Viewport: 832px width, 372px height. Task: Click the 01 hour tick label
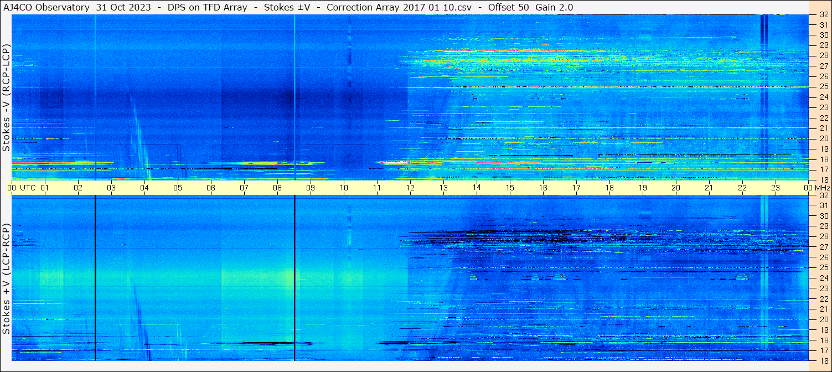click(x=45, y=188)
